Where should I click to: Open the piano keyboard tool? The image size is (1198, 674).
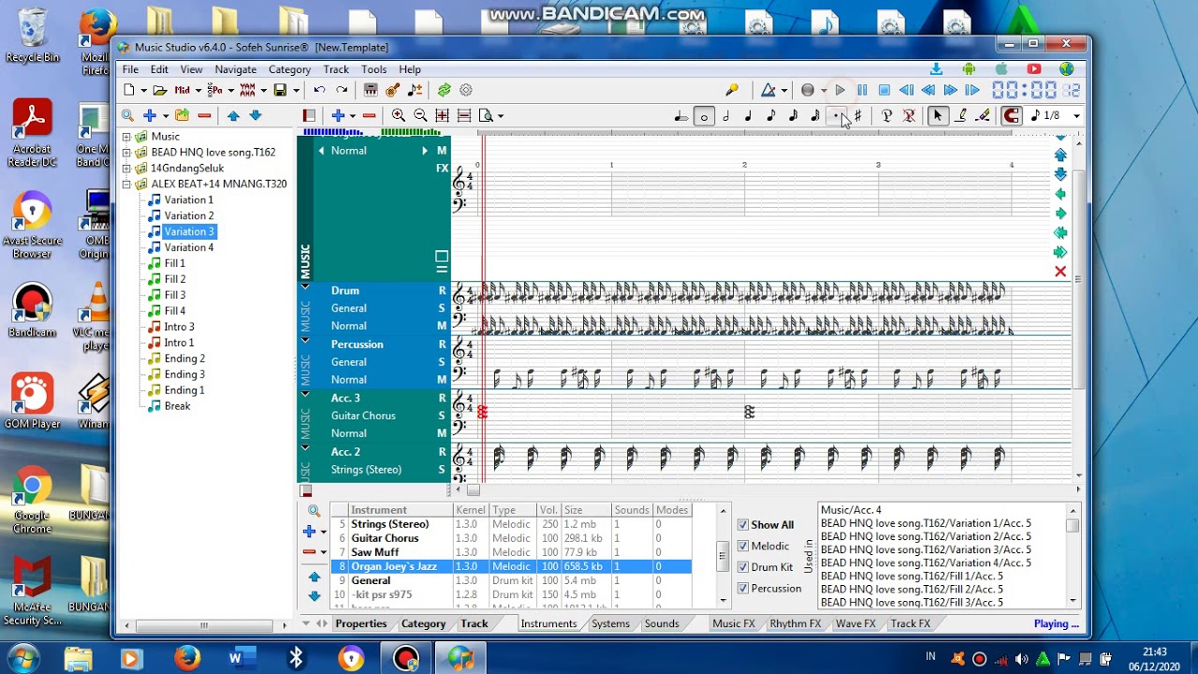[371, 90]
